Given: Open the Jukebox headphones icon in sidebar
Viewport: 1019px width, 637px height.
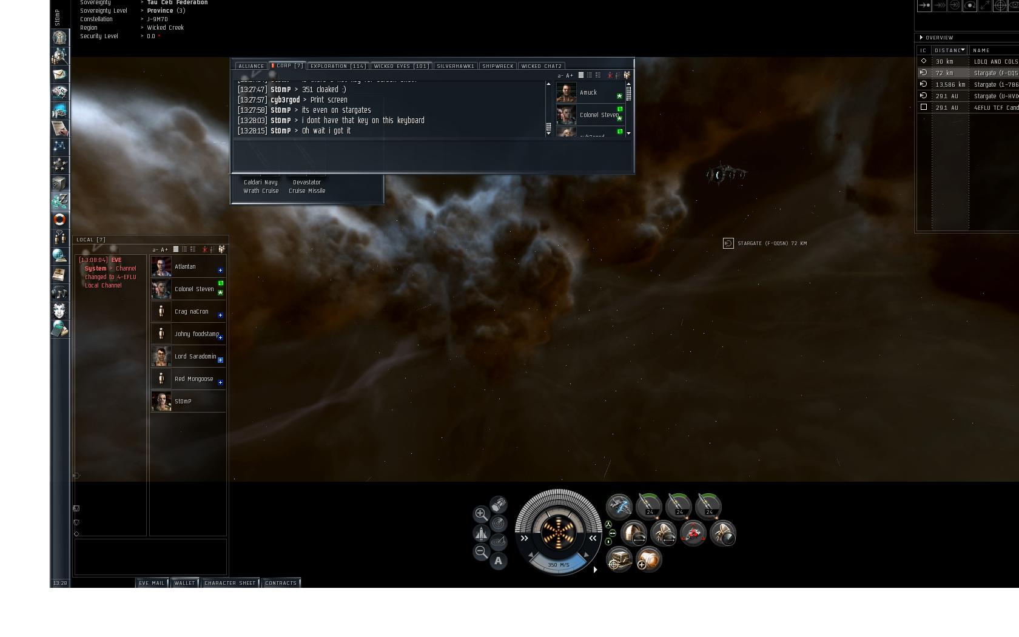Looking at the screenshot, I should [x=59, y=292].
